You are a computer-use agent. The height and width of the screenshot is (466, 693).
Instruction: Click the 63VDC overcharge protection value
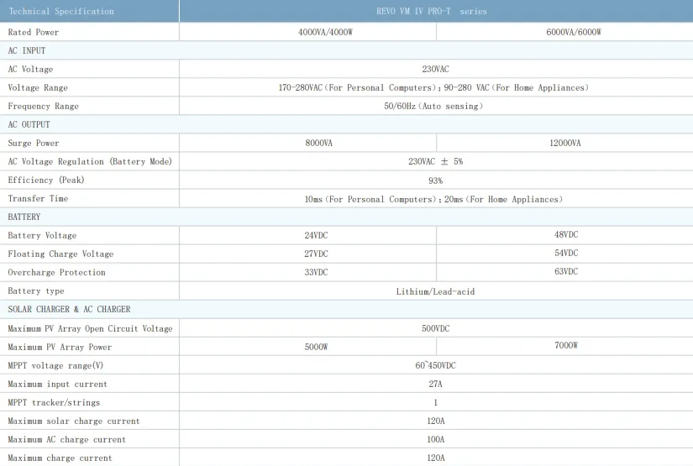pos(565,272)
